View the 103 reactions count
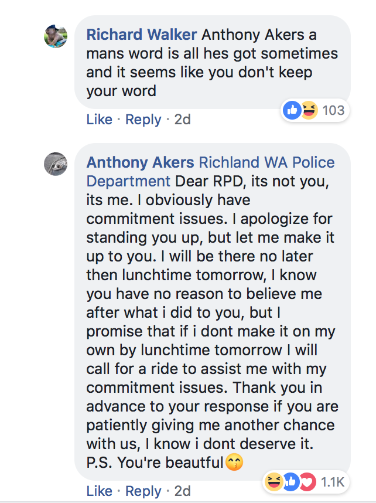Viewport: 376px width, 503px height. pos(333,110)
